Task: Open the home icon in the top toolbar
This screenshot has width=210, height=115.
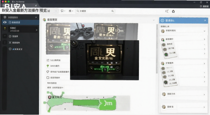Action: tap(173, 11)
